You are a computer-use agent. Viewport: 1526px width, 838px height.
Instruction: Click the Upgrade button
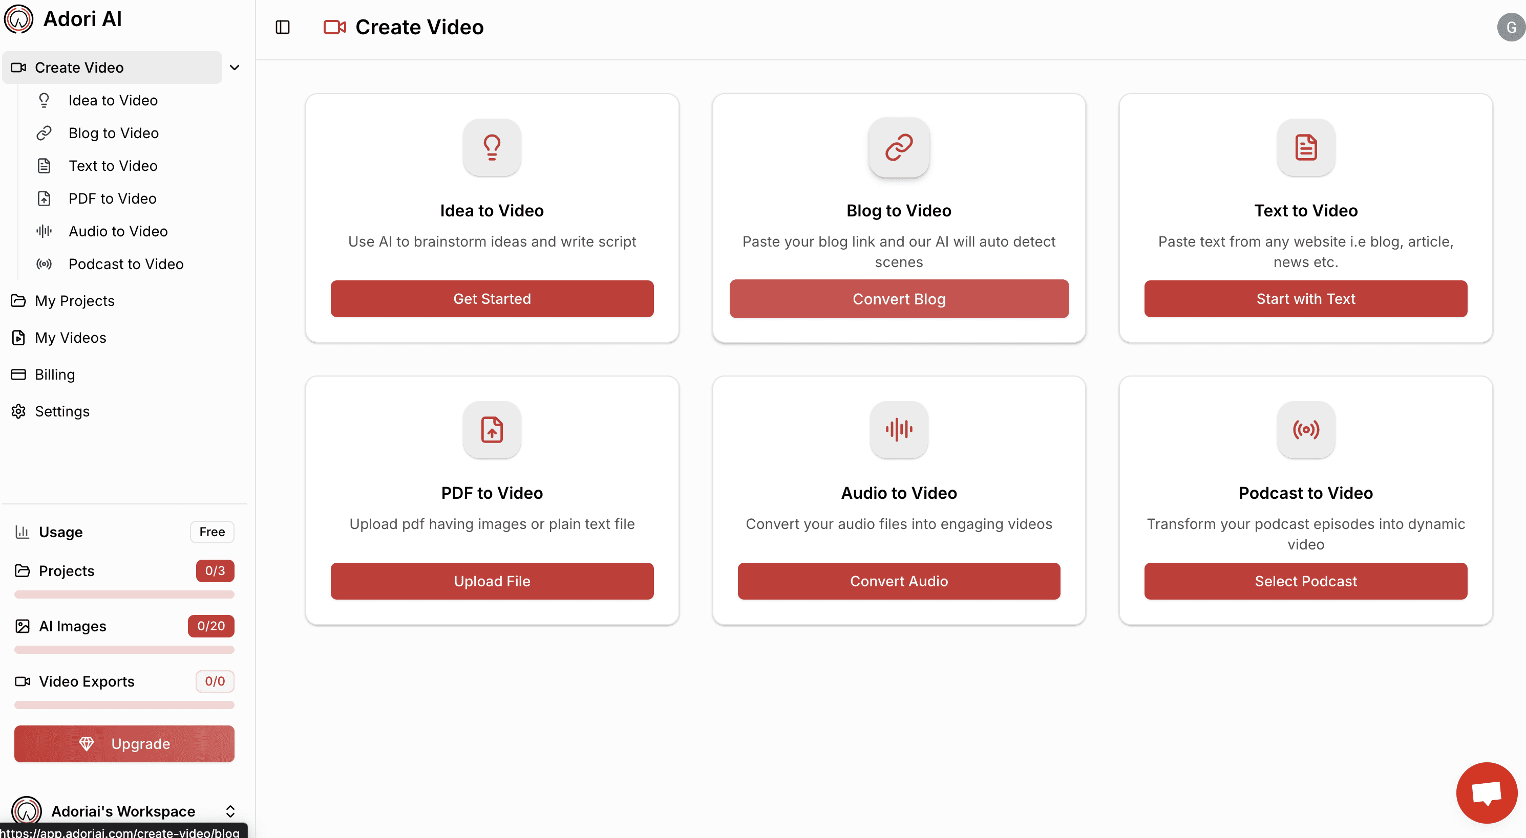[x=124, y=744]
